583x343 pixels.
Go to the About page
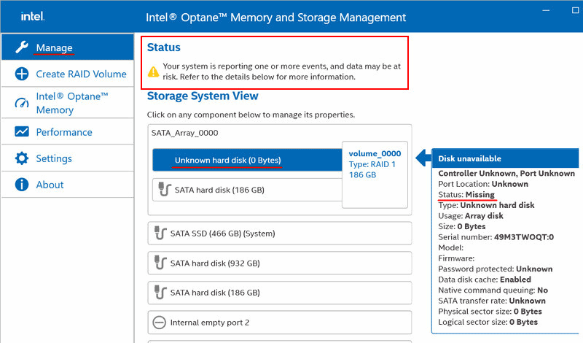point(50,185)
